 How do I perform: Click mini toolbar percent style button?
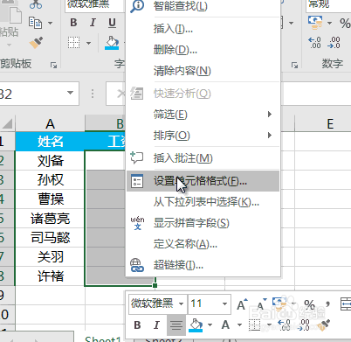309,304
